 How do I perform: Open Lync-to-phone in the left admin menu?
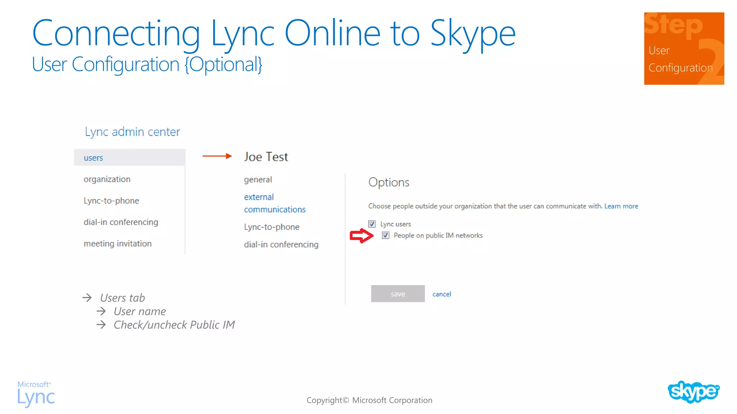pyautogui.click(x=111, y=201)
